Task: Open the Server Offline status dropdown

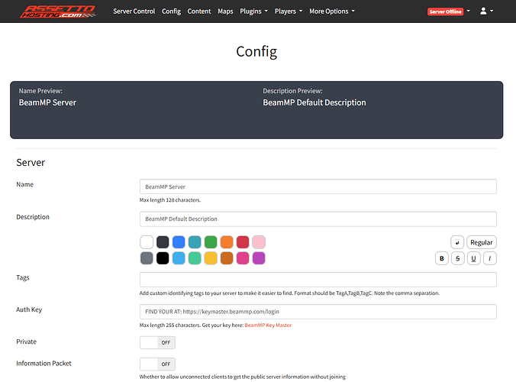Action: (x=449, y=11)
